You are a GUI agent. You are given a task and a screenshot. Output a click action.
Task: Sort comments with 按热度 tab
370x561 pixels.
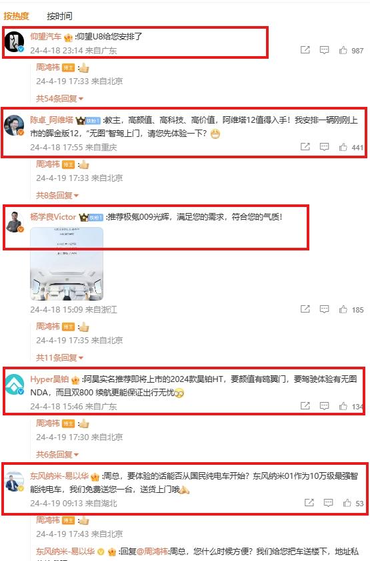click(x=16, y=16)
